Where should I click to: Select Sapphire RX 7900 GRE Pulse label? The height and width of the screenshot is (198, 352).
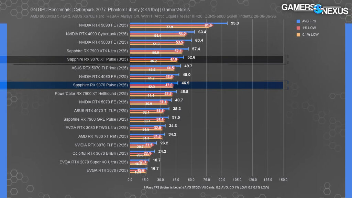coord(96,119)
